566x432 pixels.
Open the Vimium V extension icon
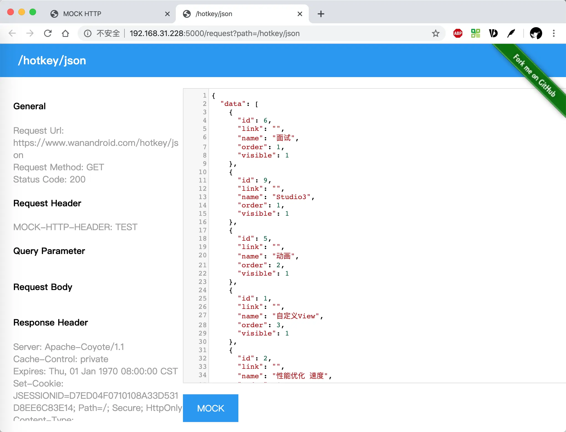(x=493, y=34)
